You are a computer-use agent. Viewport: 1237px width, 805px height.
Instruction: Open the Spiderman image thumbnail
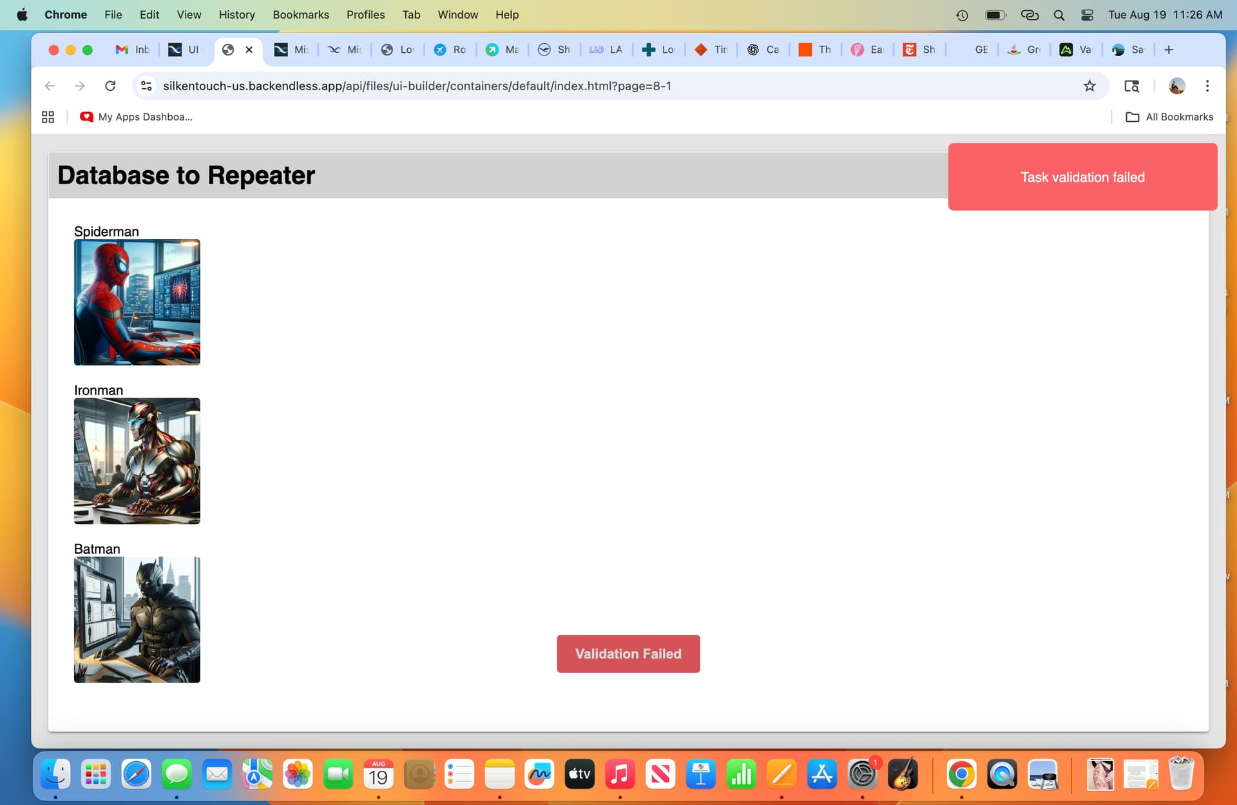click(x=137, y=302)
